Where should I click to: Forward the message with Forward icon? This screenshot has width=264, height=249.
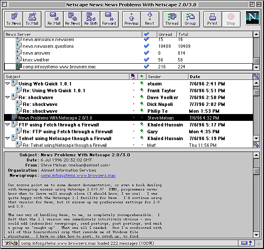pos(109,19)
